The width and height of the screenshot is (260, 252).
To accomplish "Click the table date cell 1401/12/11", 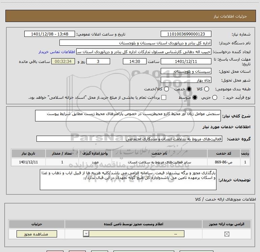I will [x=28, y=162].
